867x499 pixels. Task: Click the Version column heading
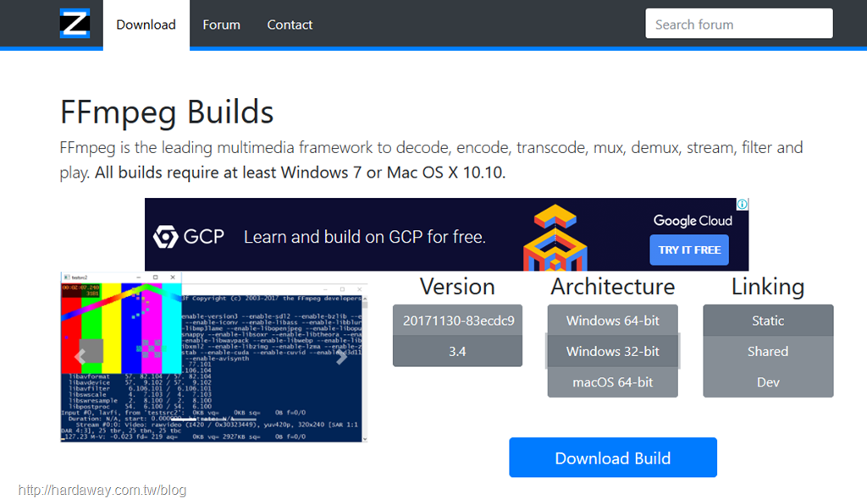tap(457, 287)
